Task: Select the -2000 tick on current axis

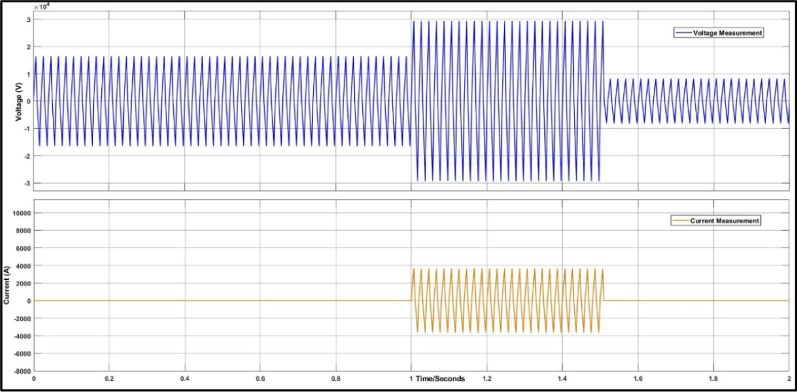Action: point(23,318)
